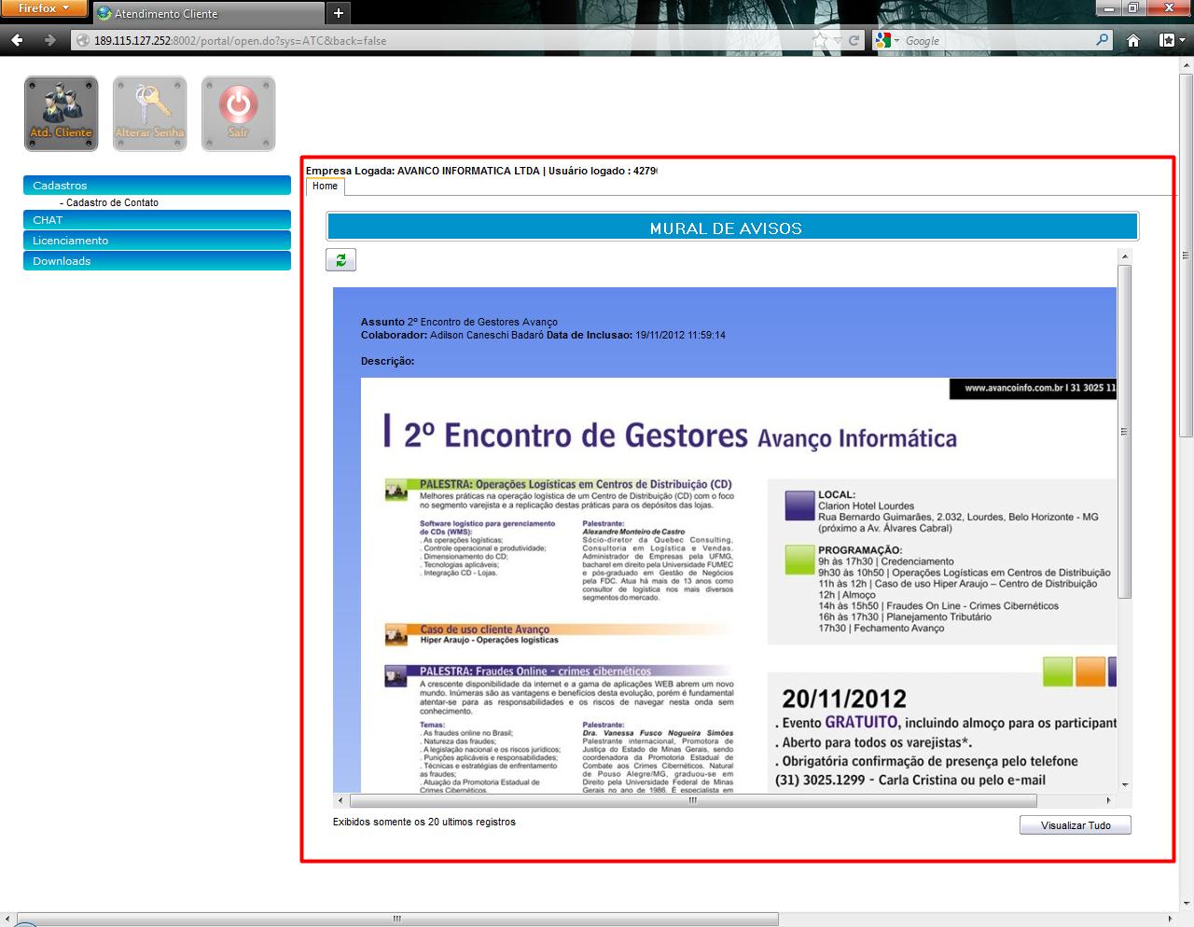Click the 2º Encontro de Gestores flyer image
The height and width of the screenshot is (927, 1194).
coord(738,586)
